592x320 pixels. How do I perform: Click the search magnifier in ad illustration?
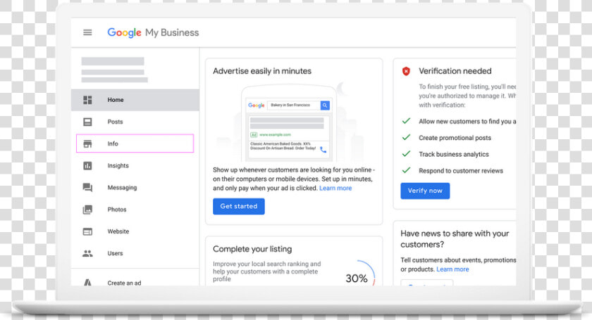point(325,105)
